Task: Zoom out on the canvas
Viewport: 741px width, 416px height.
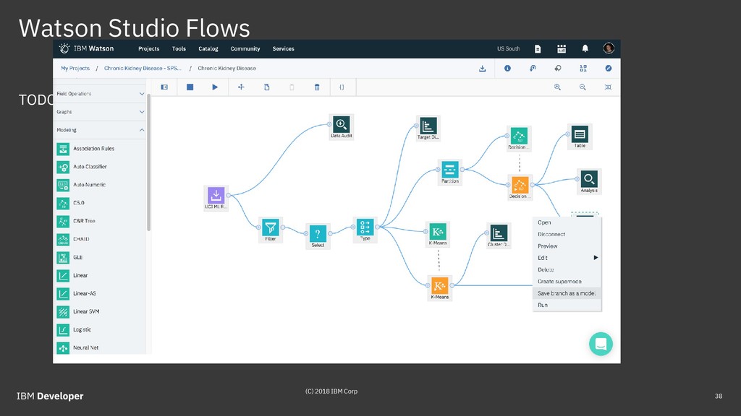Action: [583, 87]
